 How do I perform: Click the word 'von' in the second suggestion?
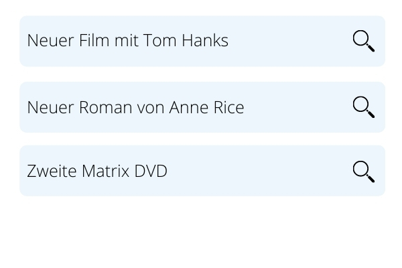tap(150, 107)
